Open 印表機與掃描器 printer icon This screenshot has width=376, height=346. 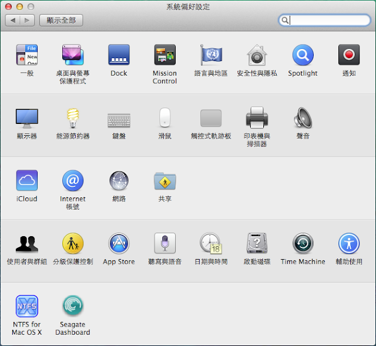point(257,117)
